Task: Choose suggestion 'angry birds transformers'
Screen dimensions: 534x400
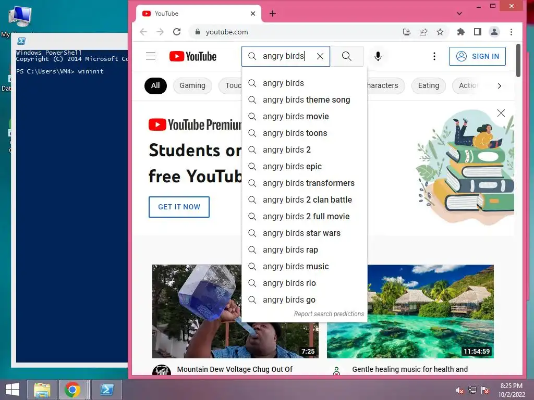Action: click(305, 183)
